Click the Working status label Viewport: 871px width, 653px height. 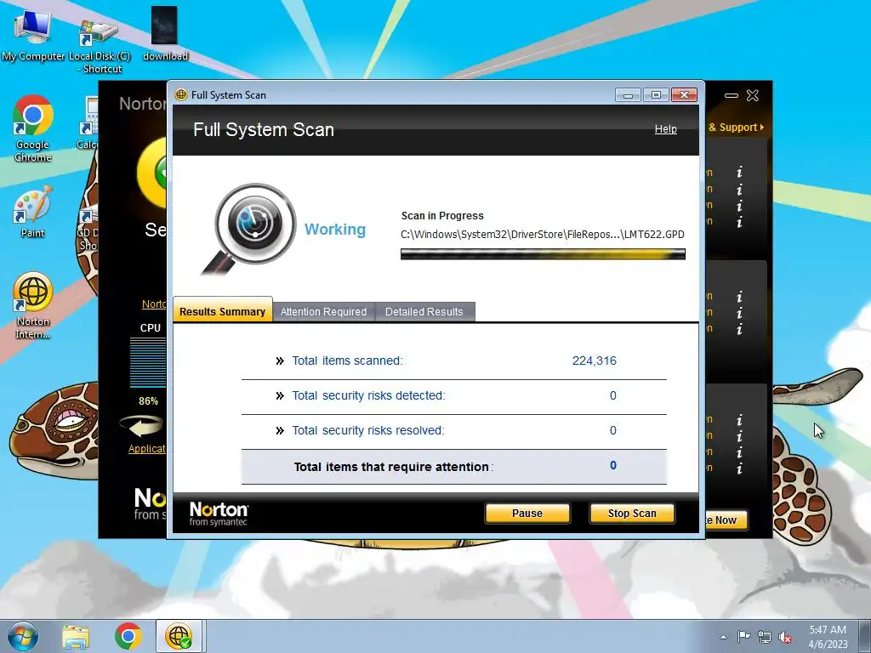335,229
